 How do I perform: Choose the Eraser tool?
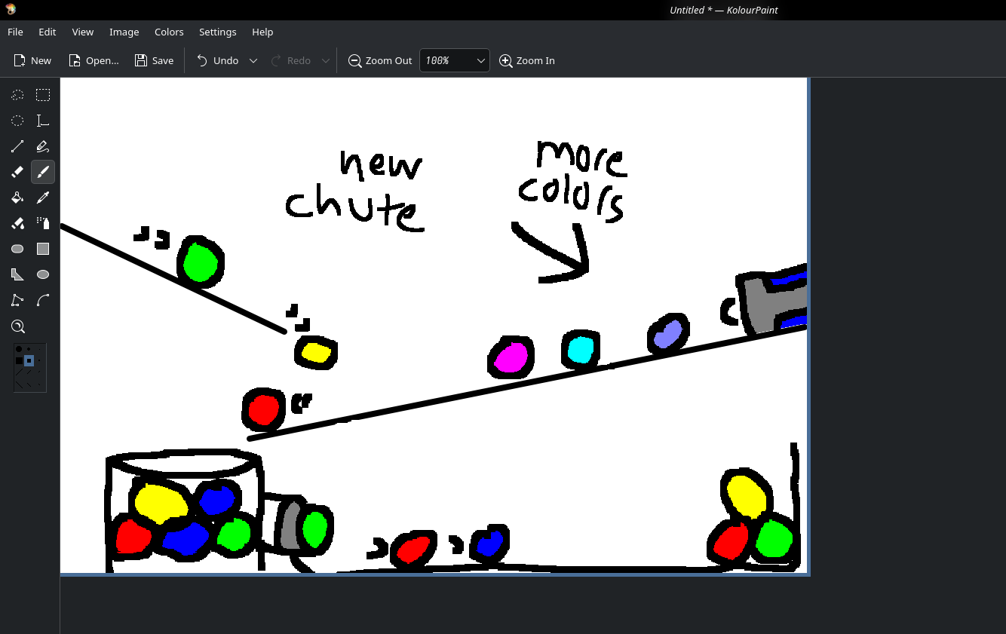point(17,172)
